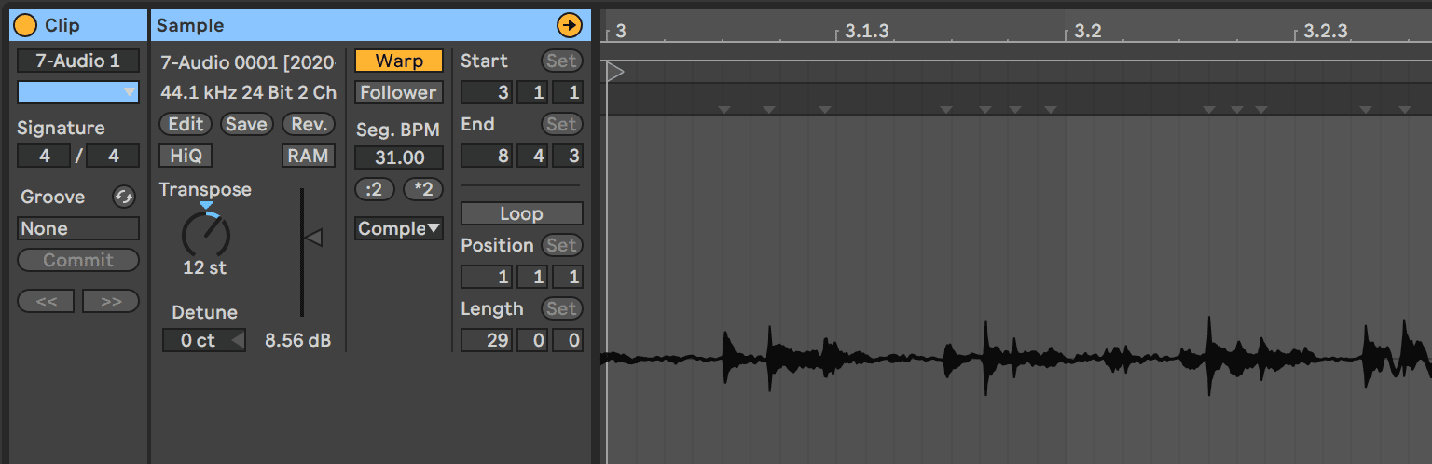Click the Commit groove button
Viewport: 1432px width, 464px height.
(x=78, y=260)
